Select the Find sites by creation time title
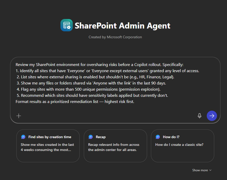Image resolution: width=227 pixels, height=180 pixels. 50,137
